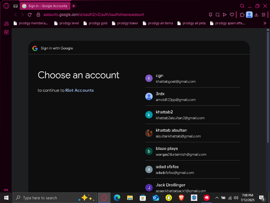Click the tab search magnifier icon
Viewport: 270px width, 203px height.
pos(242,6)
